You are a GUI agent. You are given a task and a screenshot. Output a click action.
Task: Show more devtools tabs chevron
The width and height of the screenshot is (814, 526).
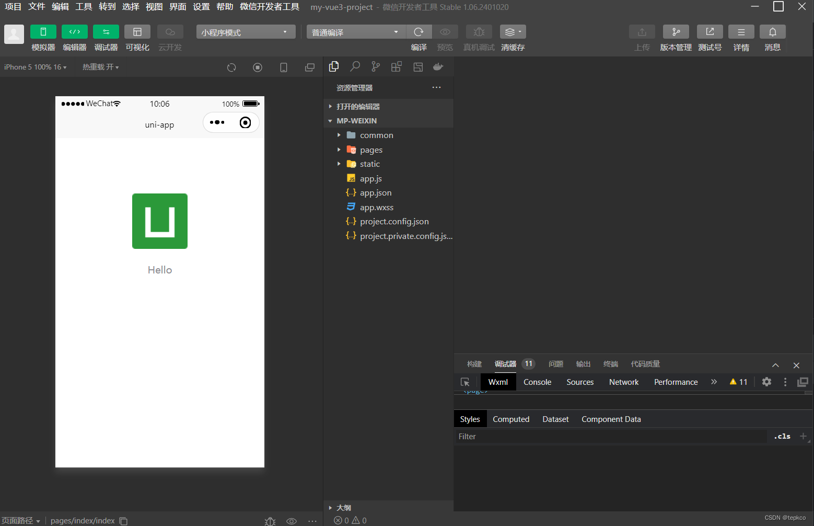click(x=714, y=382)
